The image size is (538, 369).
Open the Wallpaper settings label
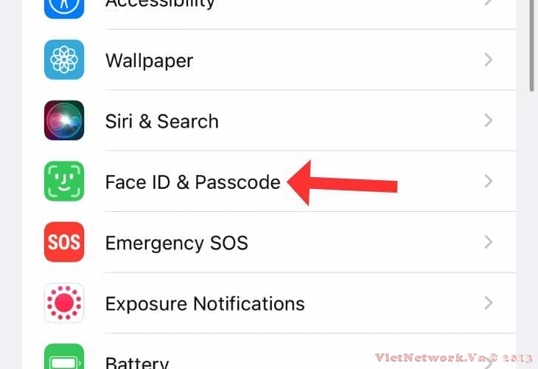[x=149, y=61]
